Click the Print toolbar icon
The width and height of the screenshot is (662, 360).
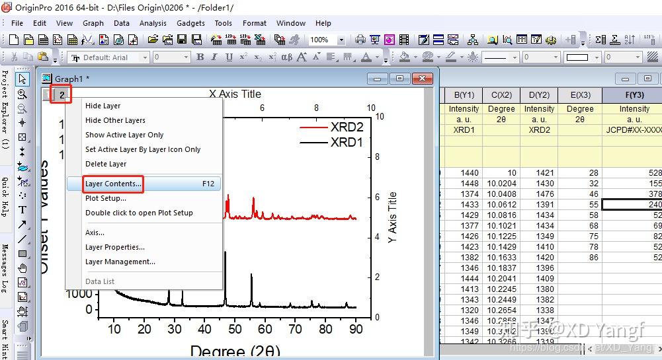coord(360,40)
